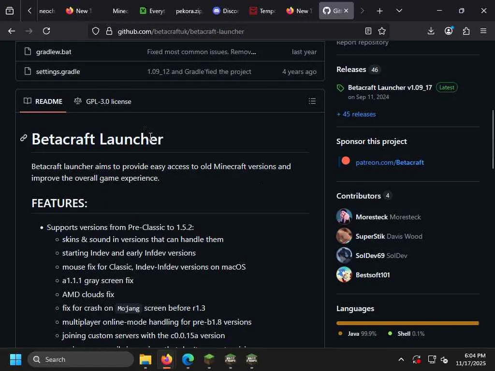Image resolution: width=495 pixels, height=371 pixels.
Task: Open Java 99.9% language link
Action: (x=358, y=334)
